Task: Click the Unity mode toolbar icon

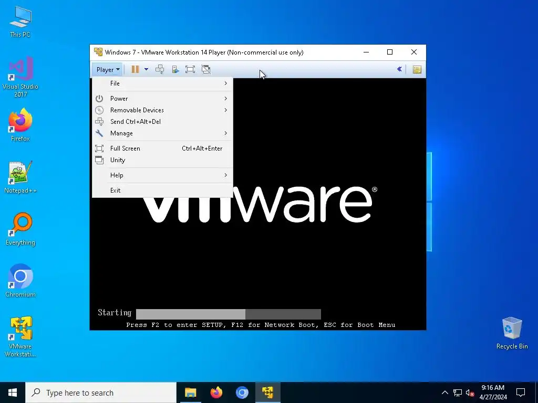Action: 206,70
